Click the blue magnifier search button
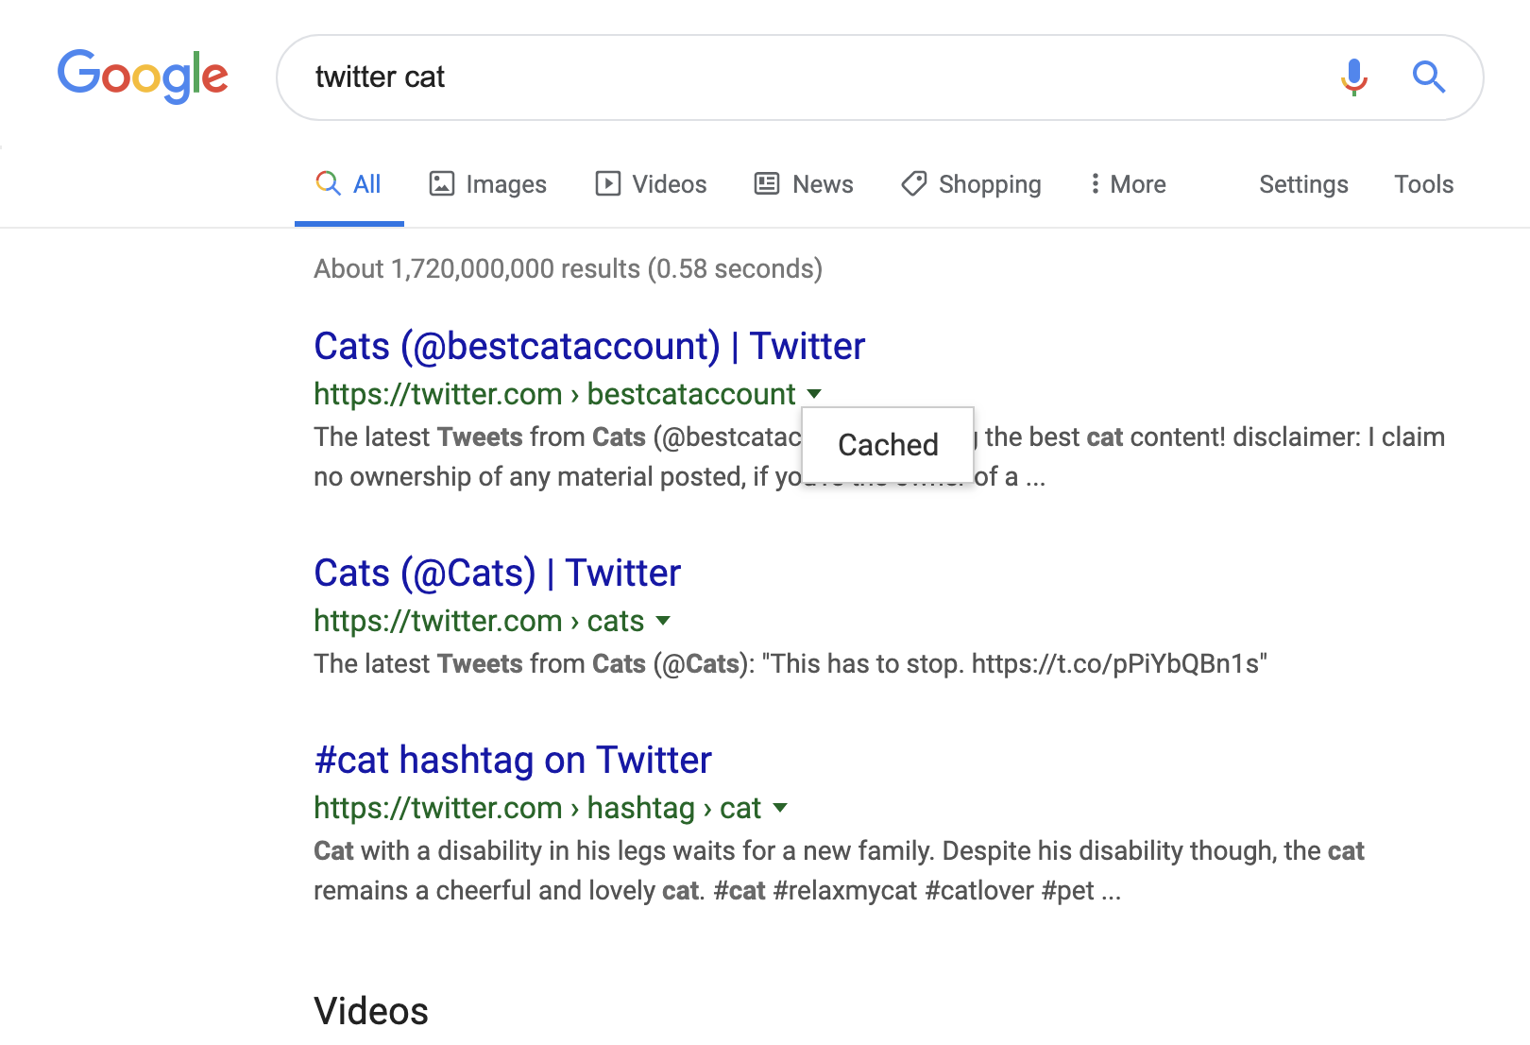The width and height of the screenshot is (1530, 1045). tap(1428, 77)
